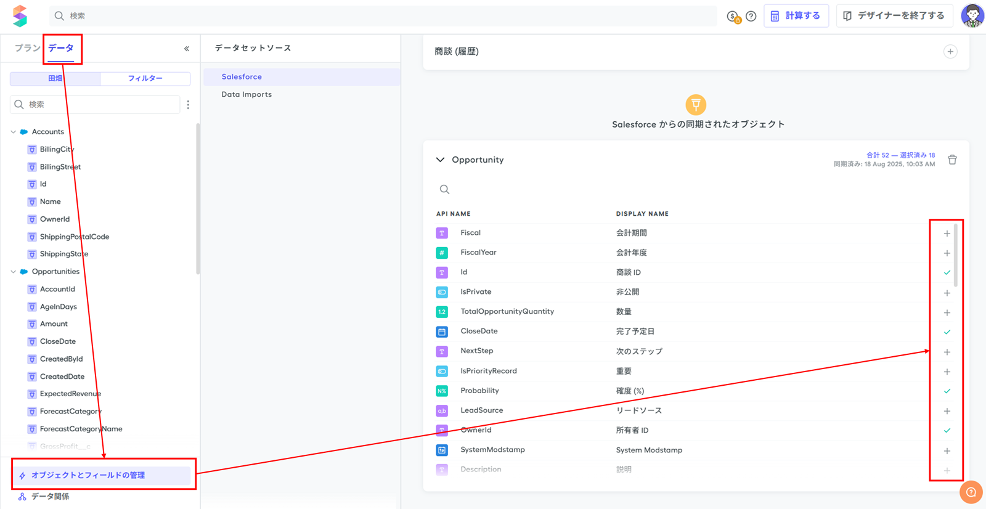Add the IsPriorityRecord field with plus
The image size is (986, 509).
pos(947,372)
